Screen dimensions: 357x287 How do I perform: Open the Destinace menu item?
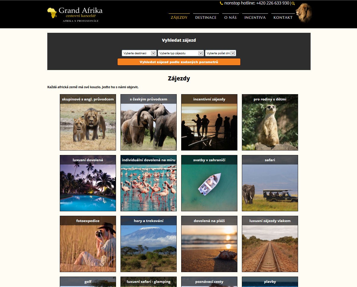pyautogui.click(x=206, y=17)
